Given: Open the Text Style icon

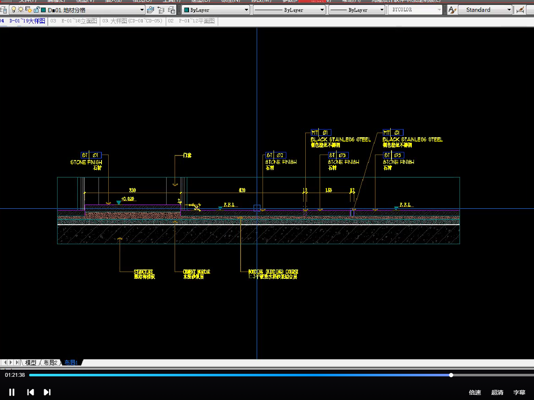Looking at the screenshot, I should (x=452, y=10).
